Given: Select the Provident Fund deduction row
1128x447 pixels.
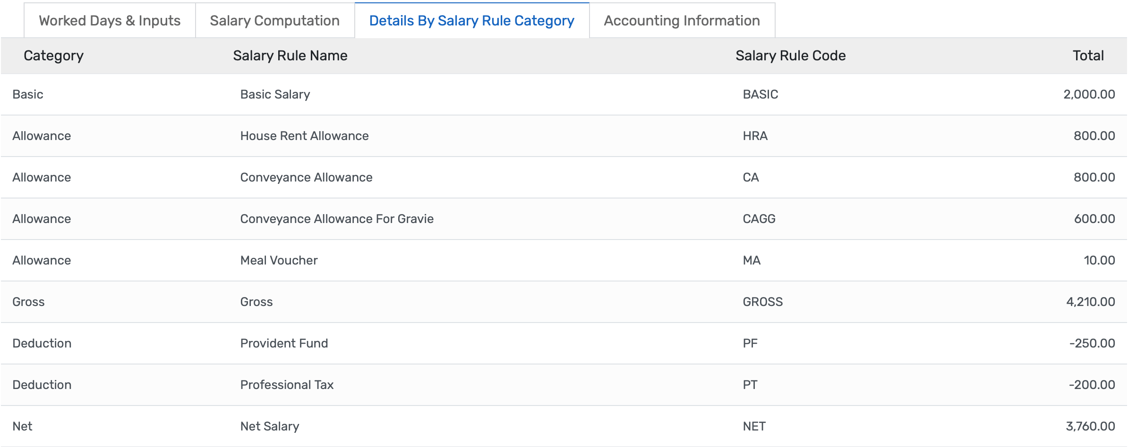Looking at the screenshot, I should (x=284, y=343).
